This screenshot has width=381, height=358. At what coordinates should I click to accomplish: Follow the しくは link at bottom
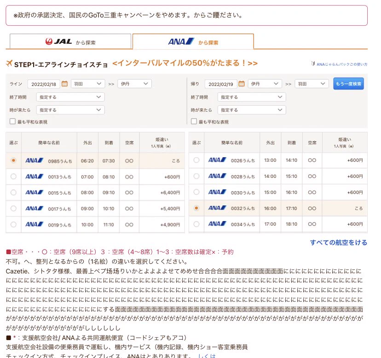[207, 356]
